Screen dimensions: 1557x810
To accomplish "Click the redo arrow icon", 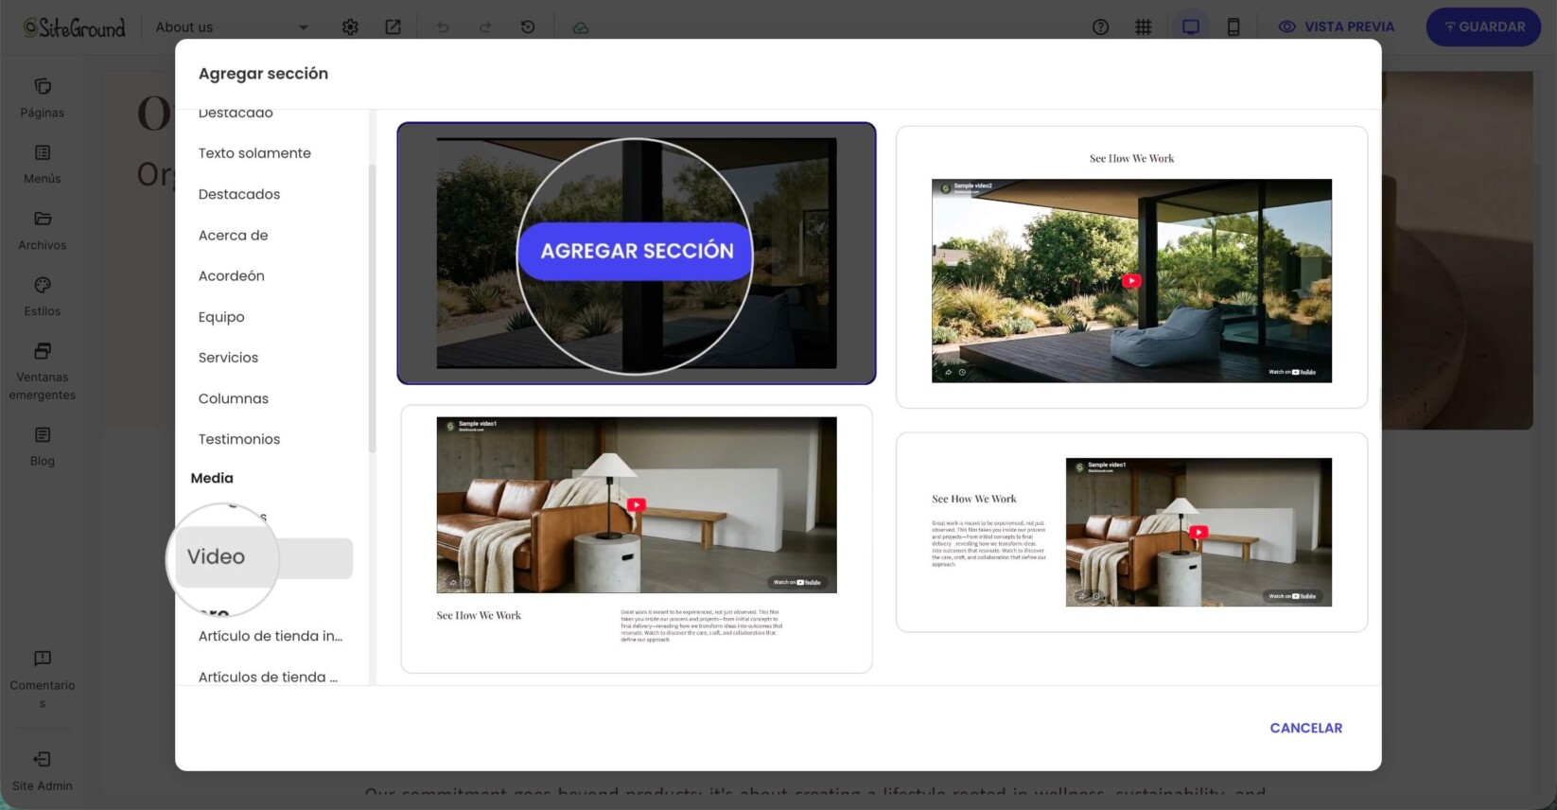I will (485, 27).
